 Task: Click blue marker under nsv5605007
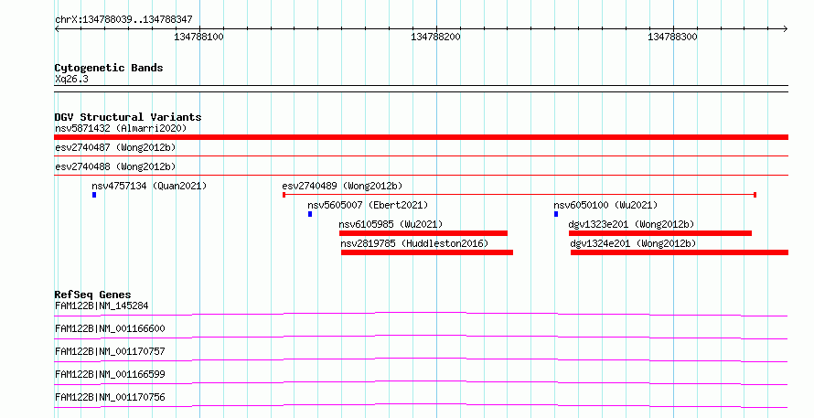pyautogui.click(x=310, y=214)
